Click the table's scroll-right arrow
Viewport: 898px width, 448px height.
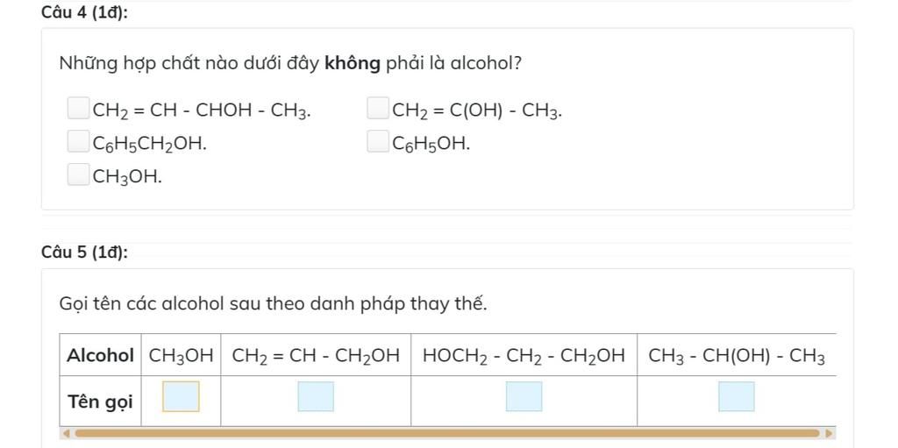(829, 432)
